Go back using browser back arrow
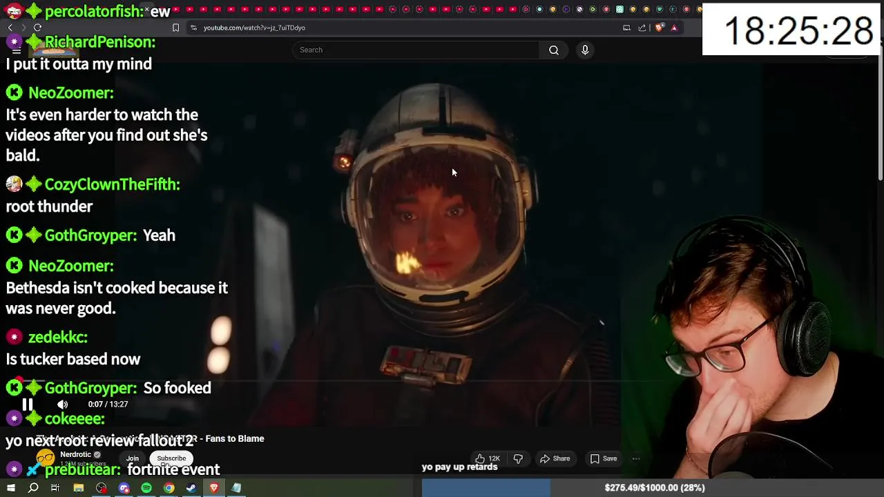Viewport: 884px width, 497px height. tap(10, 28)
